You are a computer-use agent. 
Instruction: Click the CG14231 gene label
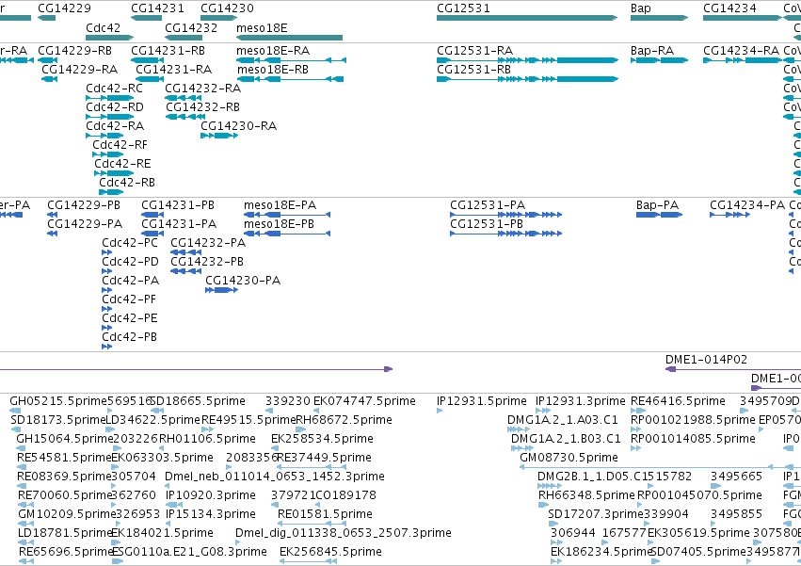click(157, 8)
